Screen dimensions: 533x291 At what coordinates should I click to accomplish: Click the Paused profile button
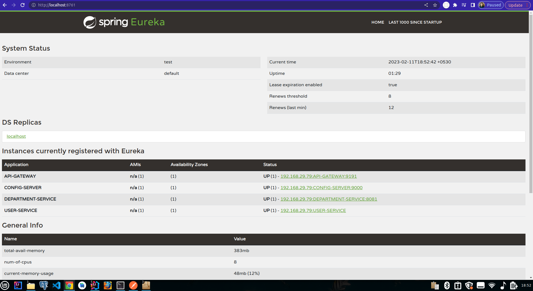pyautogui.click(x=491, y=5)
